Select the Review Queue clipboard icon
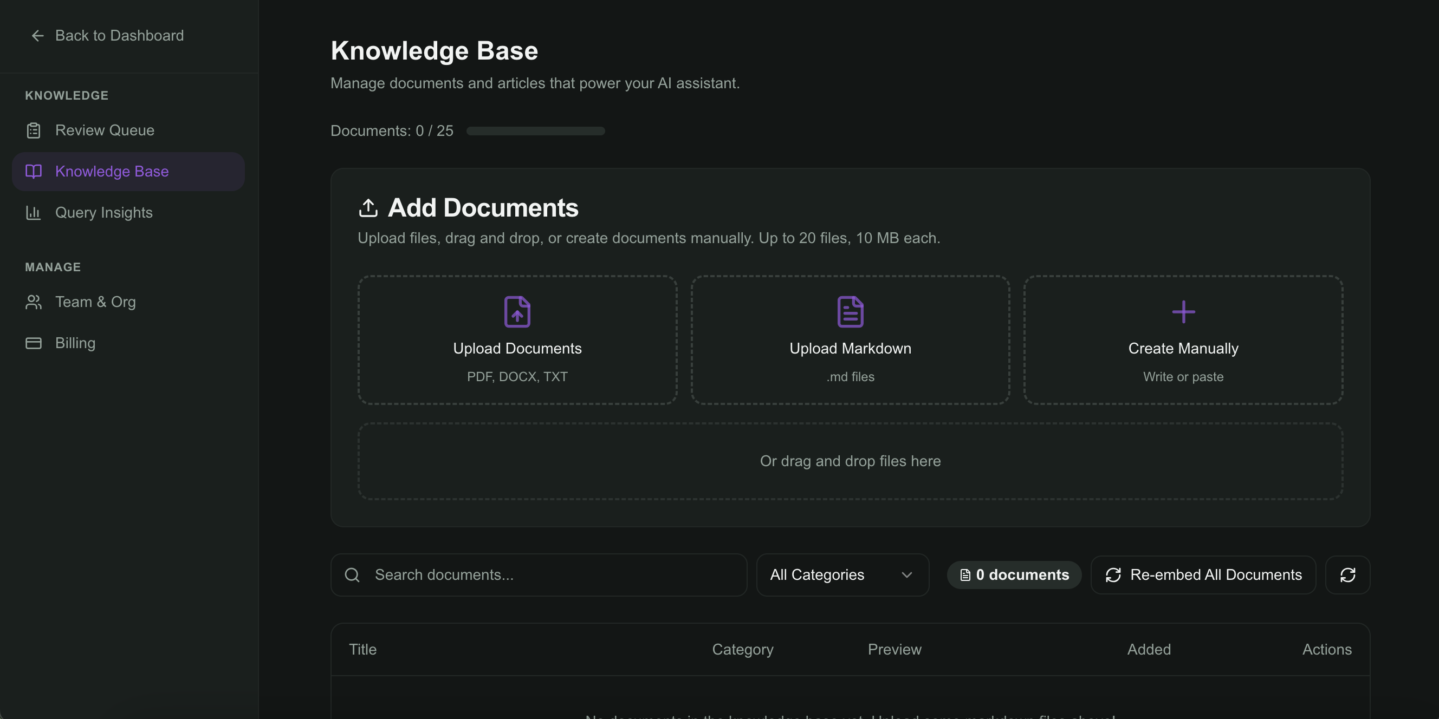Viewport: 1439px width, 719px height. (34, 130)
